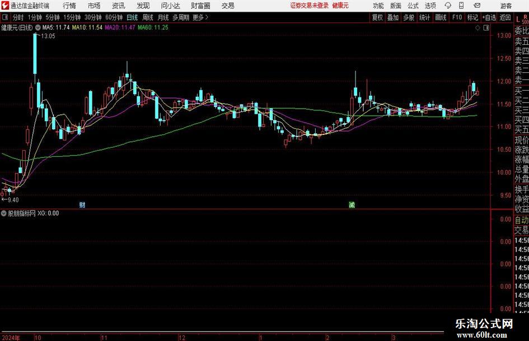529x341 pixels.
Task: Switch to the 分时 intraday tab
Action: [18, 17]
